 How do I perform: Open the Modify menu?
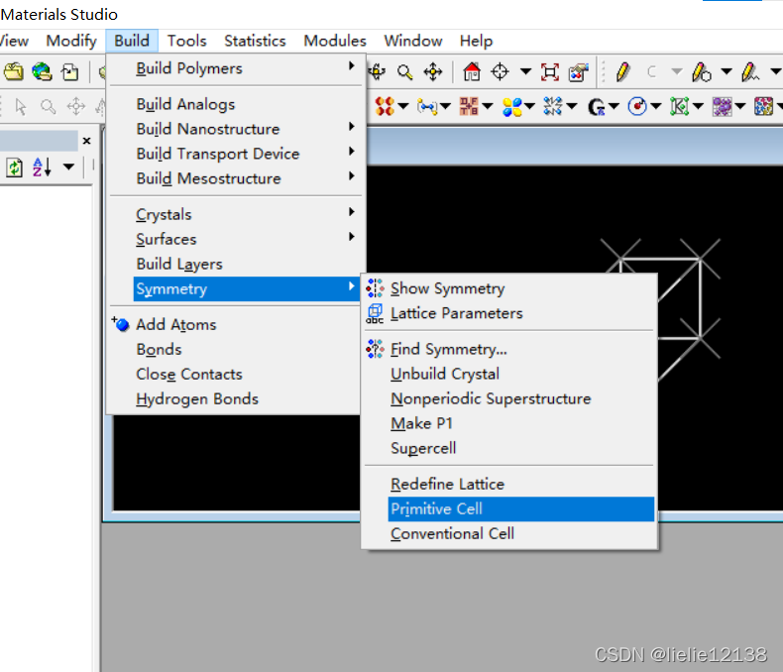coord(71,41)
